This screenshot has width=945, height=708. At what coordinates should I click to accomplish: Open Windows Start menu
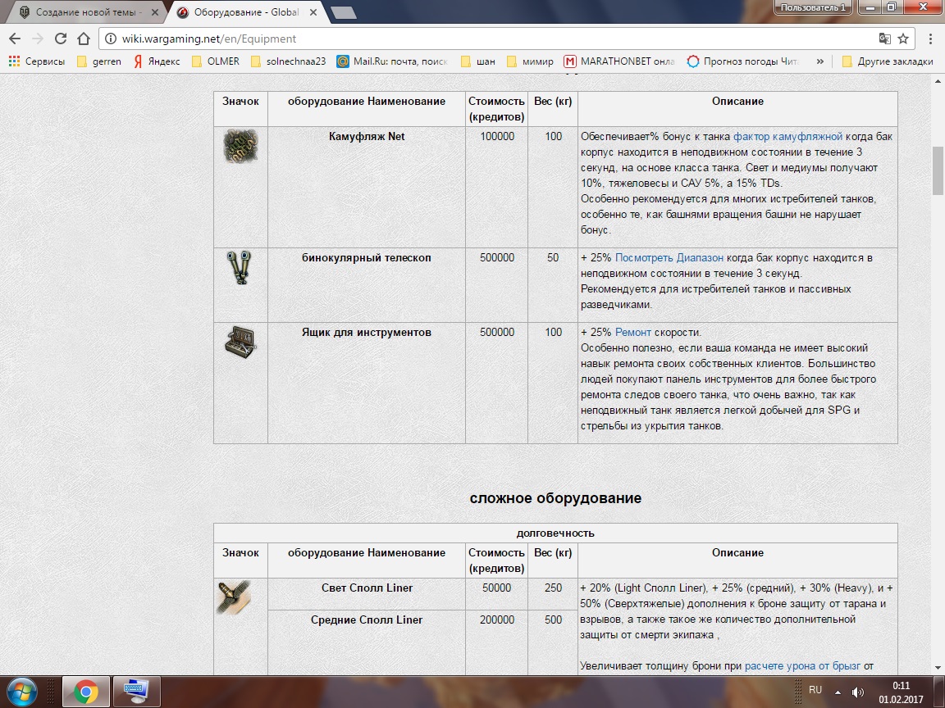[21, 692]
